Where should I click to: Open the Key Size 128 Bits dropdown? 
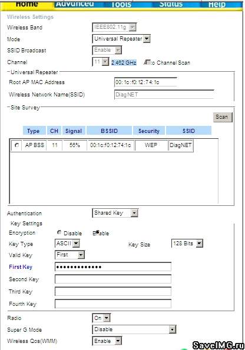coord(187,244)
